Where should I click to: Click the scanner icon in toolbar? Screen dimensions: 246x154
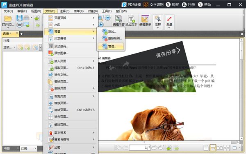[x=26, y=18]
